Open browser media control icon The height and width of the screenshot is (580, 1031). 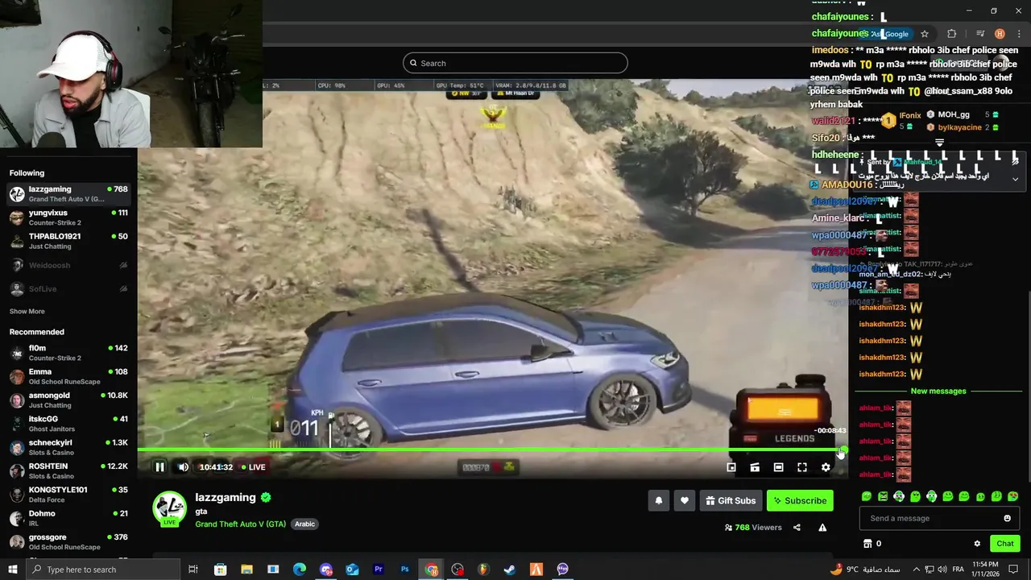(x=980, y=34)
